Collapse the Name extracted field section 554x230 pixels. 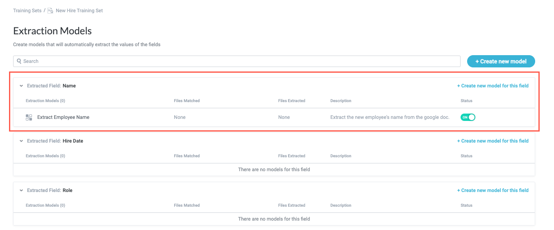pos(21,86)
